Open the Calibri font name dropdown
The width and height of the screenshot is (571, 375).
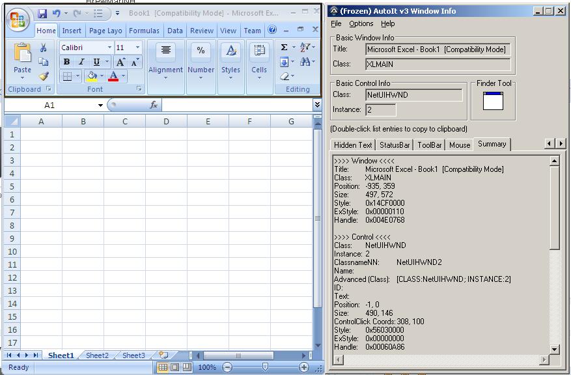109,48
